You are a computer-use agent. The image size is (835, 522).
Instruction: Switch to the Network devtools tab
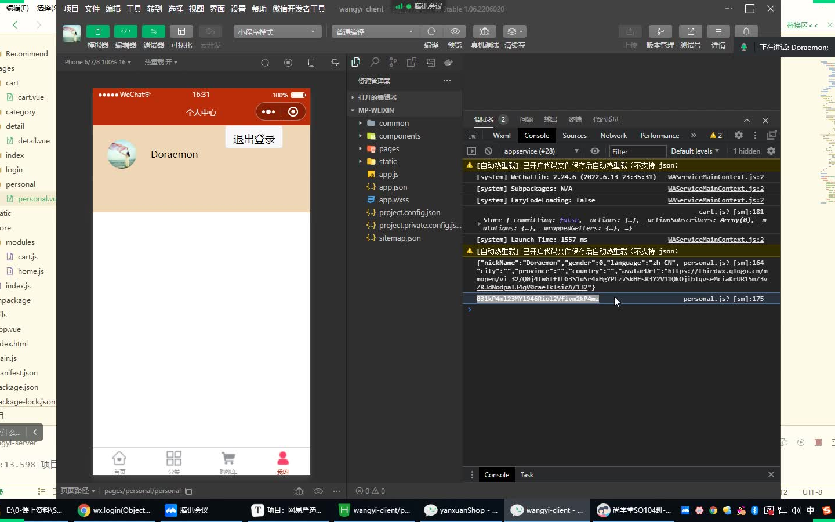tap(613, 135)
